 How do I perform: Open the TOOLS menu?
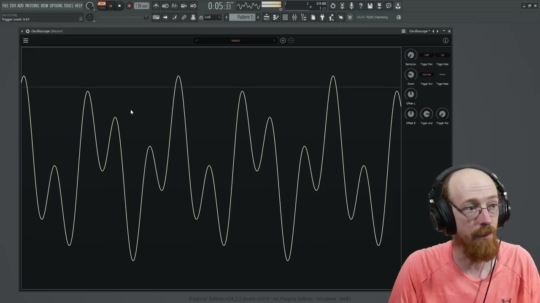coord(68,6)
